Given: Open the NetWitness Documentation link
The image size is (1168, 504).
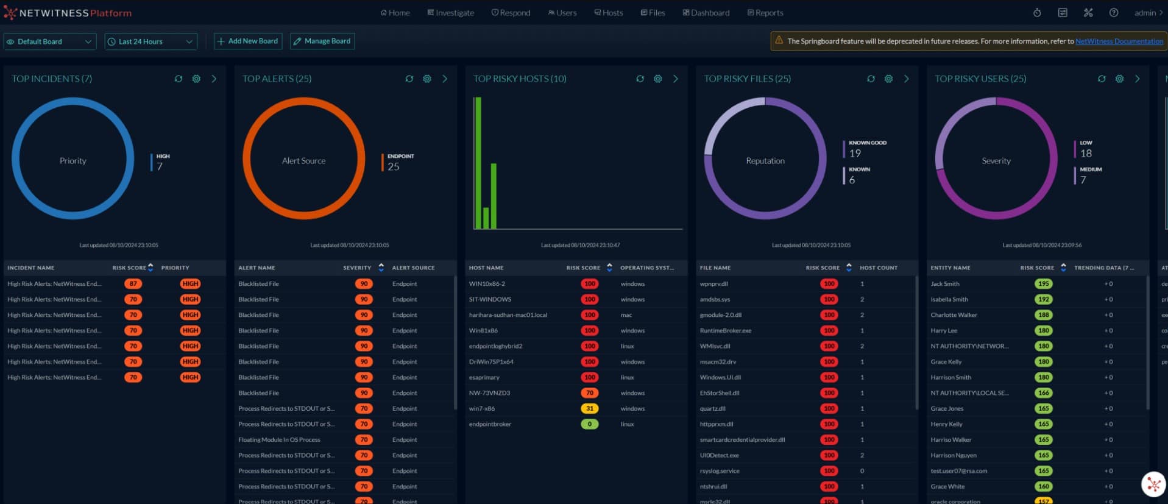Looking at the screenshot, I should 1119,41.
